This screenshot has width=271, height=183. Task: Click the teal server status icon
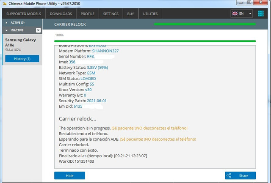point(261,14)
